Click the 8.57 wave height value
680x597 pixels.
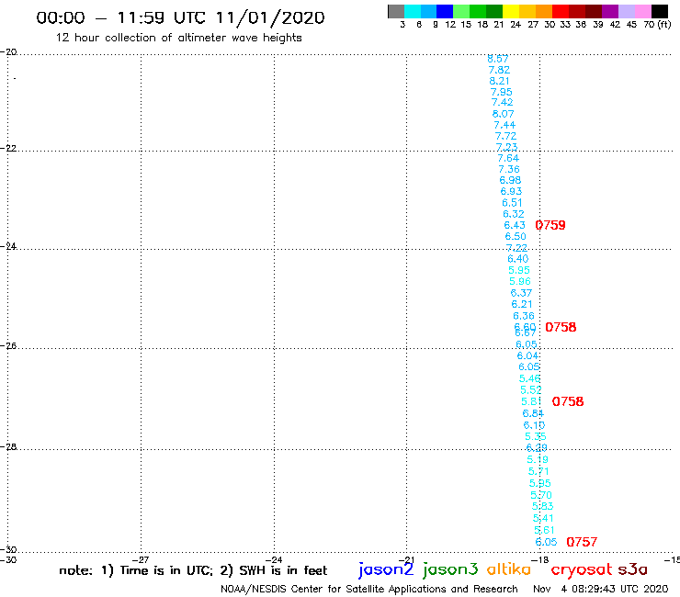point(498,59)
